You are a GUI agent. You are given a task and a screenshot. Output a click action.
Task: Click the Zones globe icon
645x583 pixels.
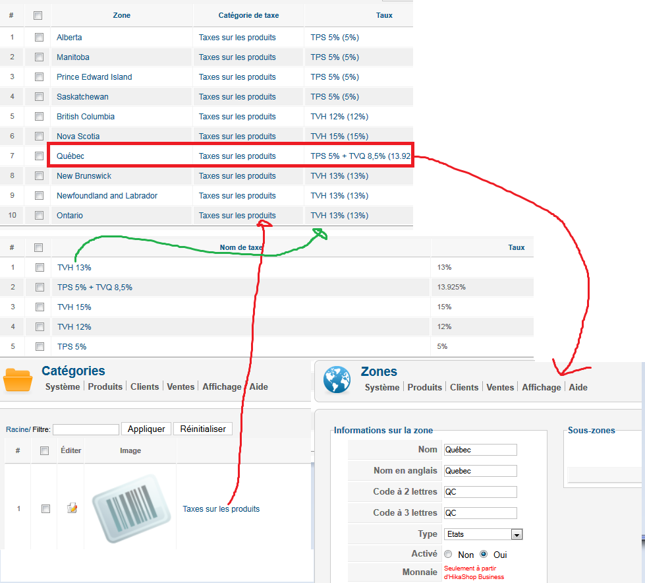[337, 380]
